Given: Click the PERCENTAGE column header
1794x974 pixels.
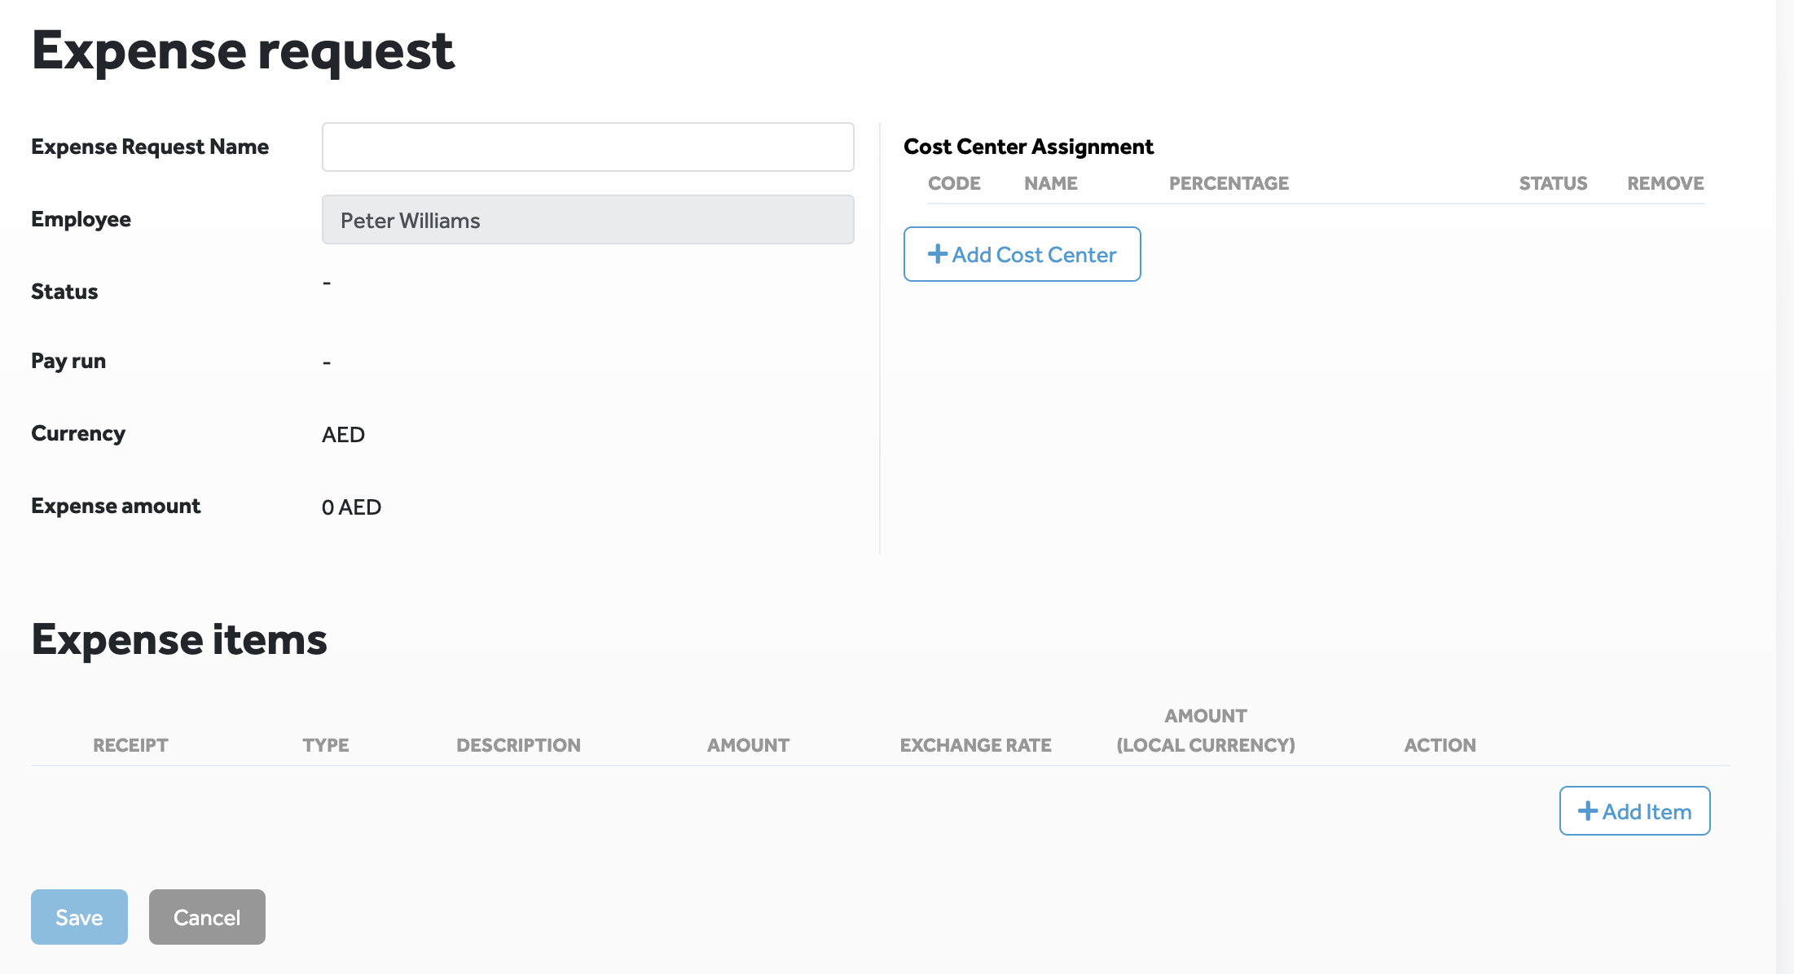Looking at the screenshot, I should click(1229, 183).
